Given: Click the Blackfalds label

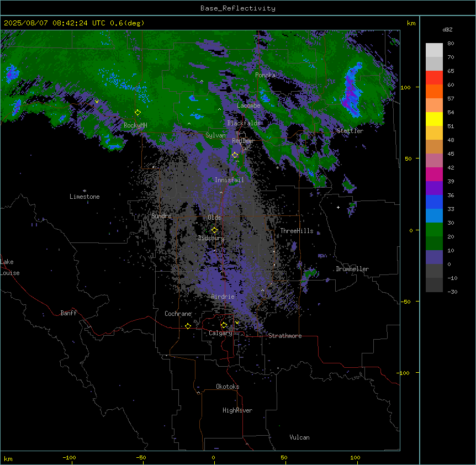Looking at the screenshot, I should pos(244,123).
